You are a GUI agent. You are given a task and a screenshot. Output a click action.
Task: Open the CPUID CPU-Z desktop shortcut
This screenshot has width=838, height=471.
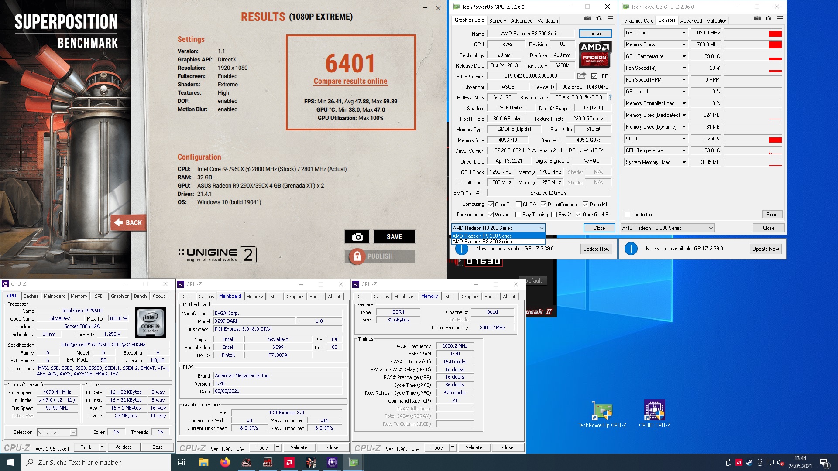(x=655, y=414)
